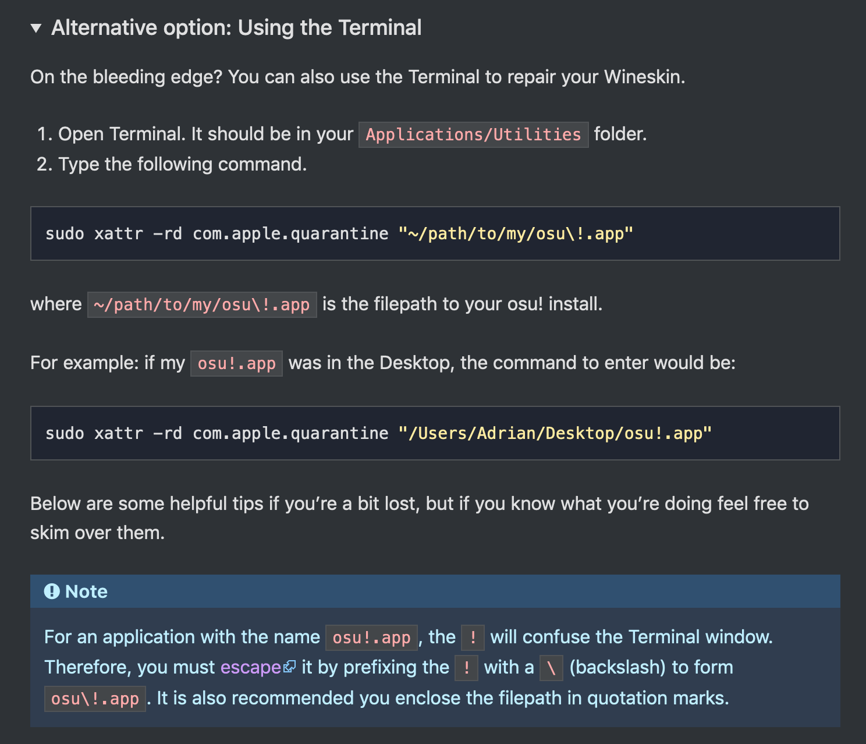Click the first sudo xattr command block
Image resolution: width=866 pixels, height=744 pixels.
coord(435,233)
